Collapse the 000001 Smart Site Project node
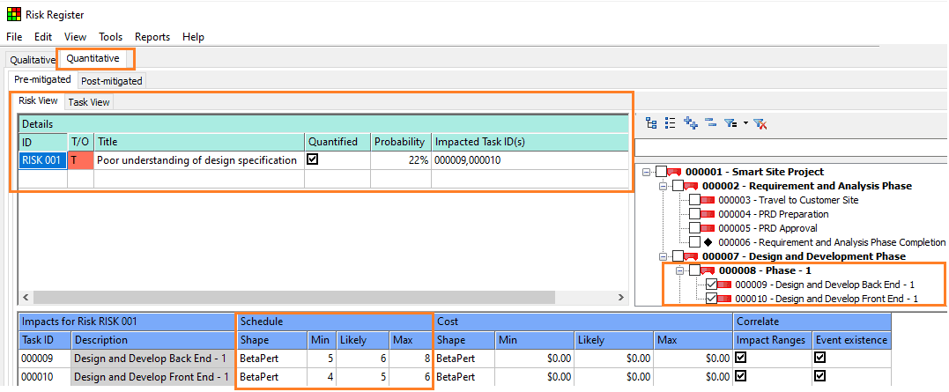Screen dimensions: 949x392 tap(647, 172)
